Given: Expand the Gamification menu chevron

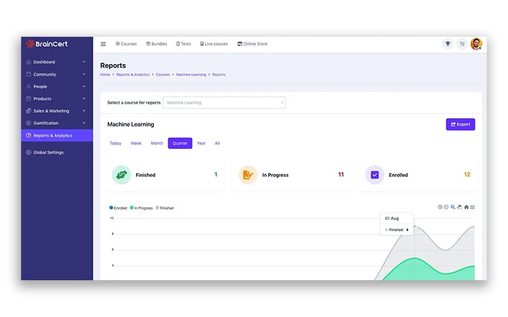Looking at the screenshot, I should pyautogui.click(x=84, y=123).
